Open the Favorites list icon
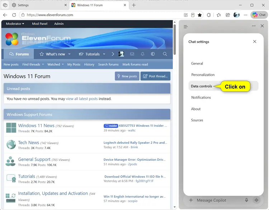Image resolution: width=269 pixels, height=210 pixels. click(218, 15)
